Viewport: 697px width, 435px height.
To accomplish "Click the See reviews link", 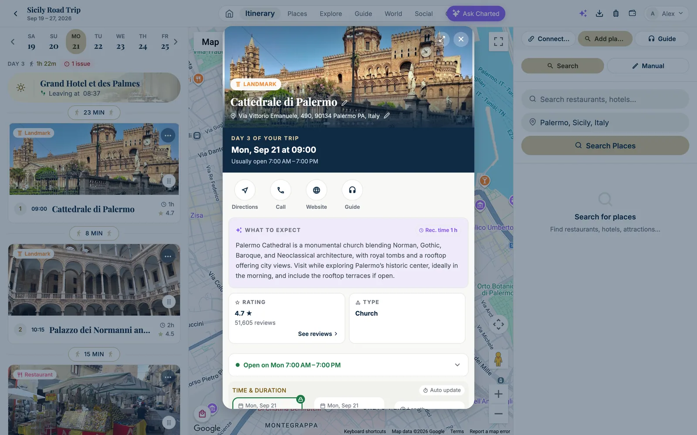I will point(318,334).
